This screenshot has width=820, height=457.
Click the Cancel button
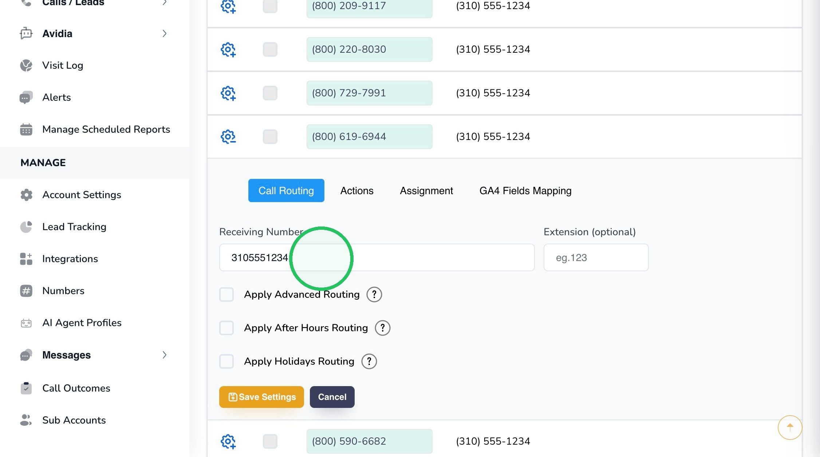[332, 397]
